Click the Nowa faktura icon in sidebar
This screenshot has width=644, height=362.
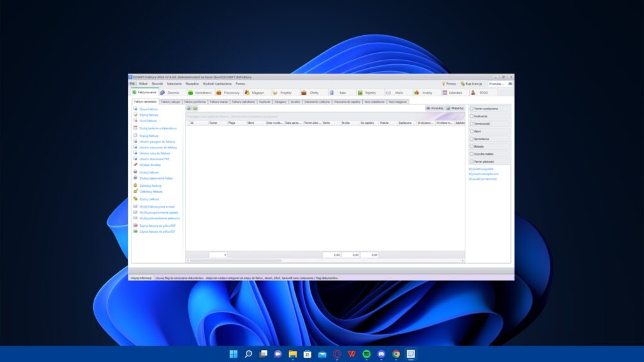136,109
